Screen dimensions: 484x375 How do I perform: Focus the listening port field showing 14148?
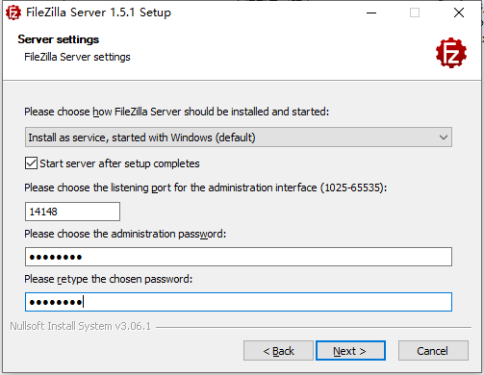point(72,212)
